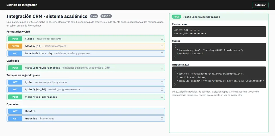Click the Autorizar button
Screen dimensions: 275x136
coord(260,5)
